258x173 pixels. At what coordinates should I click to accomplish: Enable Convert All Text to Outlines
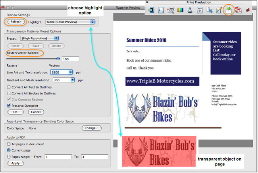click(9, 87)
